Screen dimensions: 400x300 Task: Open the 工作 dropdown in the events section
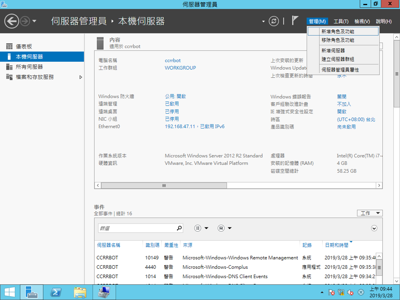coord(370,213)
